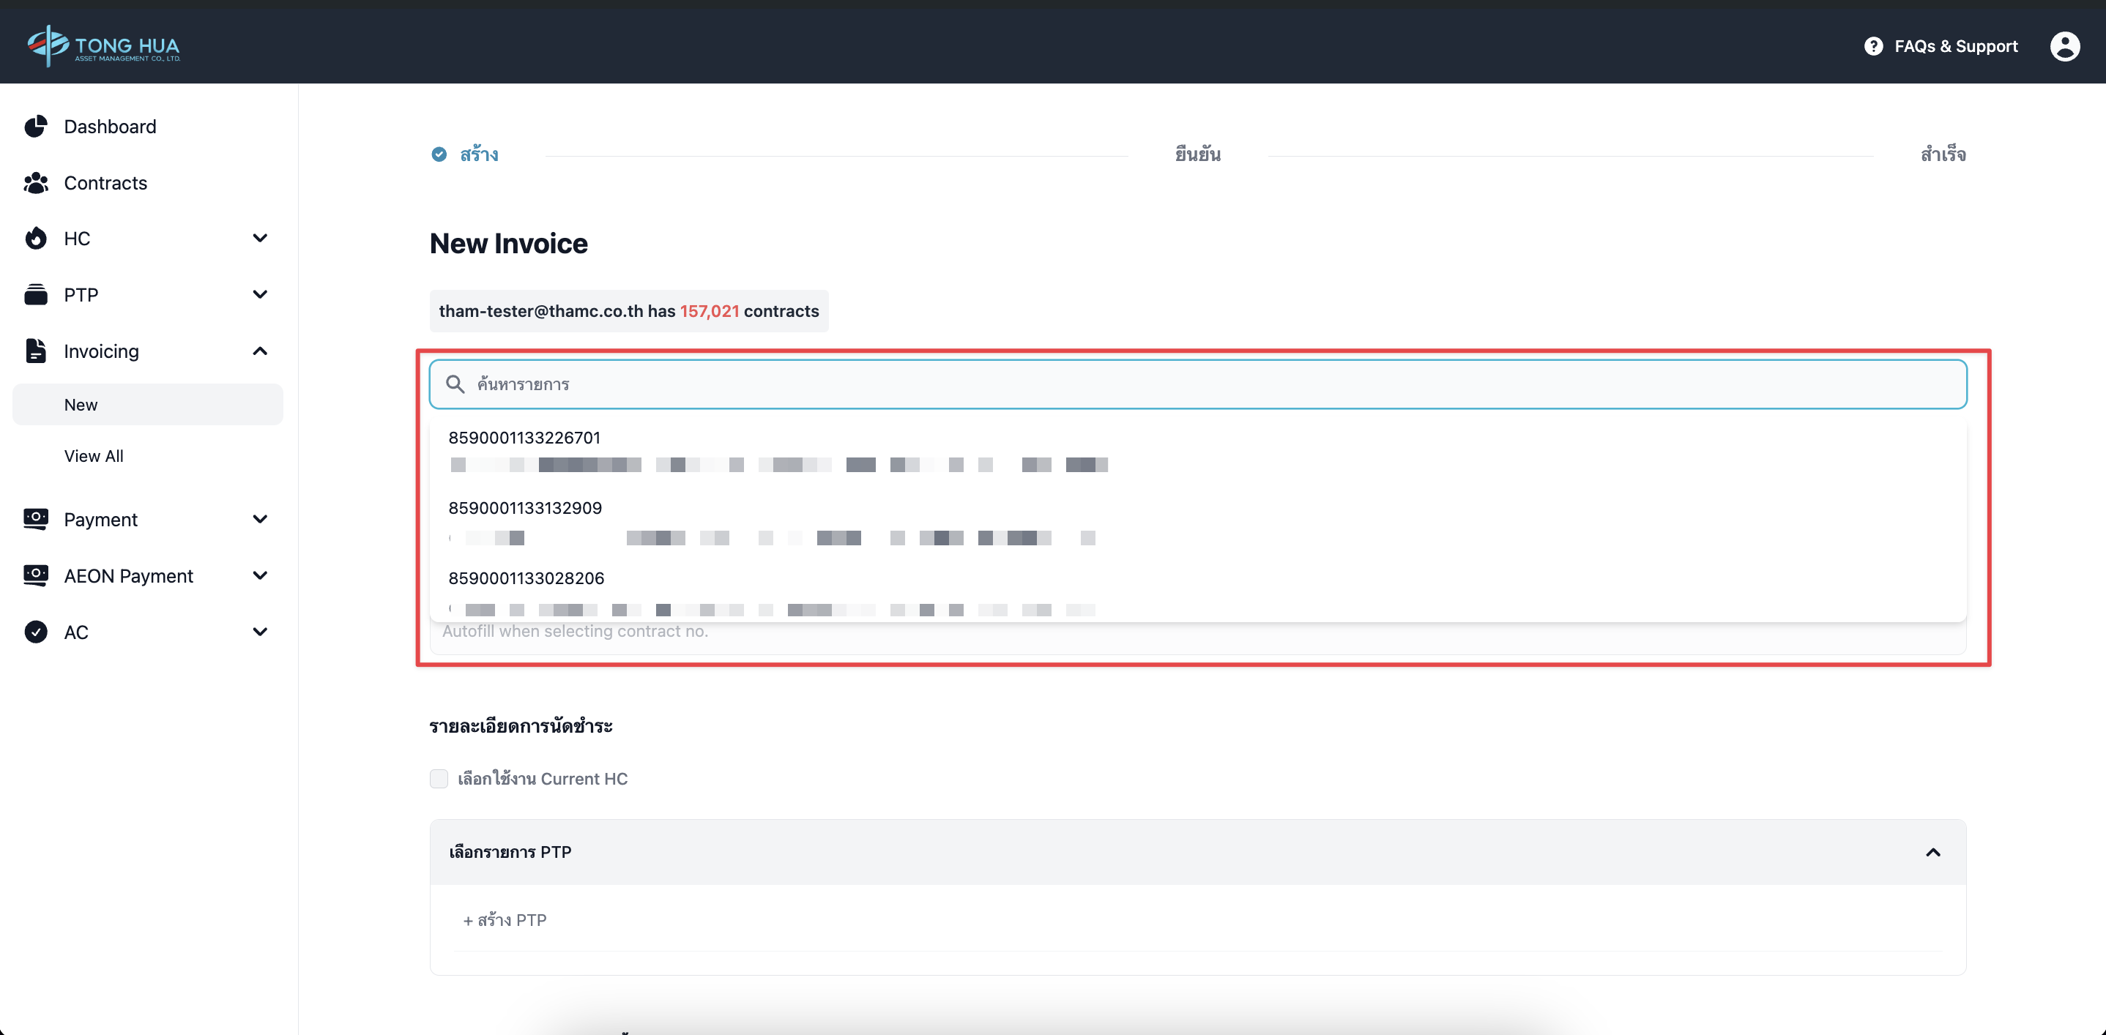Enable the Current HC checkbox

(439, 779)
